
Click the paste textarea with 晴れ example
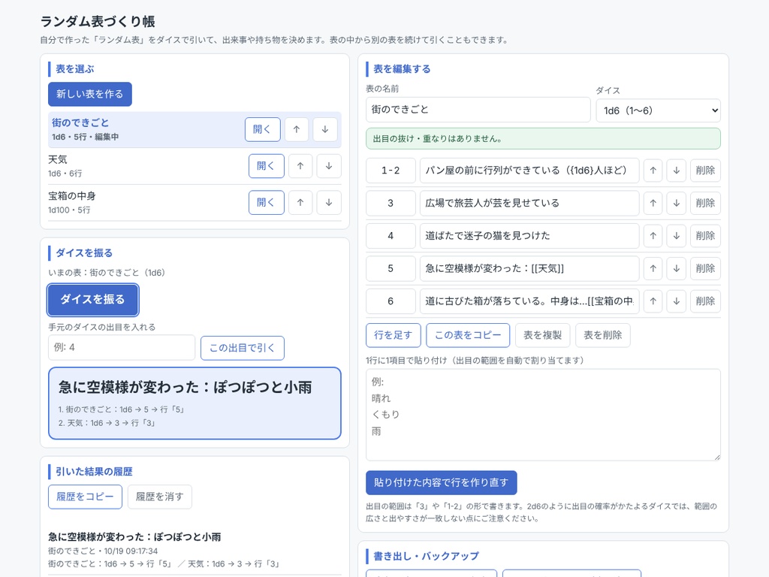point(544,415)
